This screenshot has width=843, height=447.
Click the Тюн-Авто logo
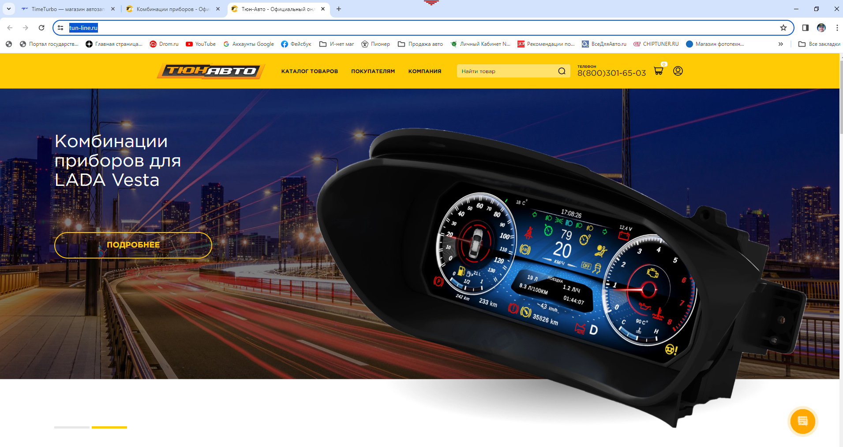pos(211,71)
